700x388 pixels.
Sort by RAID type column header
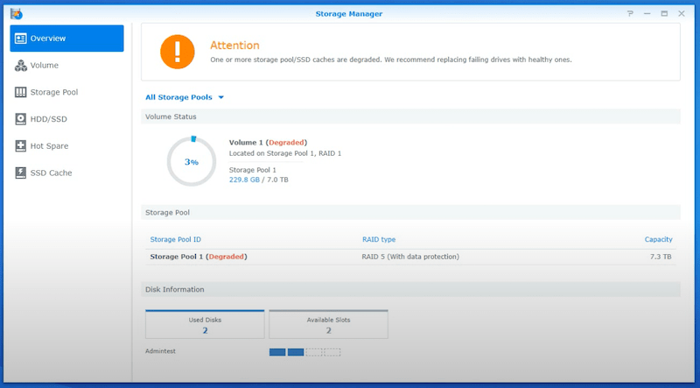point(379,239)
